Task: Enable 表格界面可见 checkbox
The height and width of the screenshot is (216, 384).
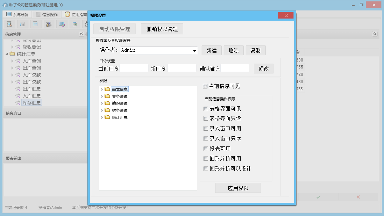Action: pyautogui.click(x=206, y=109)
